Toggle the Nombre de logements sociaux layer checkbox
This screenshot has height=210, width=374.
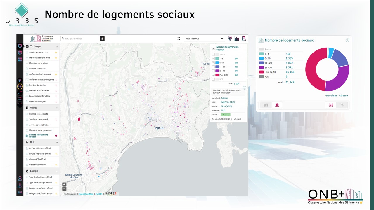(213, 48)
